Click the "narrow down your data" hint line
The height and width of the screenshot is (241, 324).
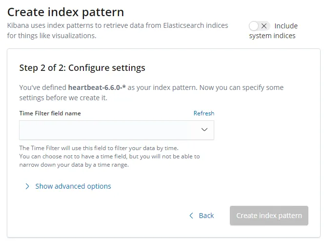pos(74,165)
